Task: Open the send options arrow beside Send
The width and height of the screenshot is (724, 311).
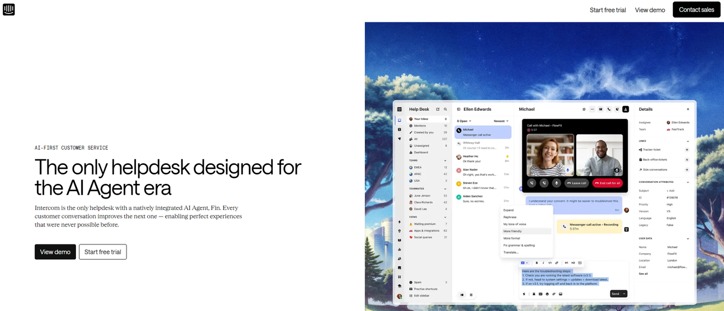Action: coord(624,294)
